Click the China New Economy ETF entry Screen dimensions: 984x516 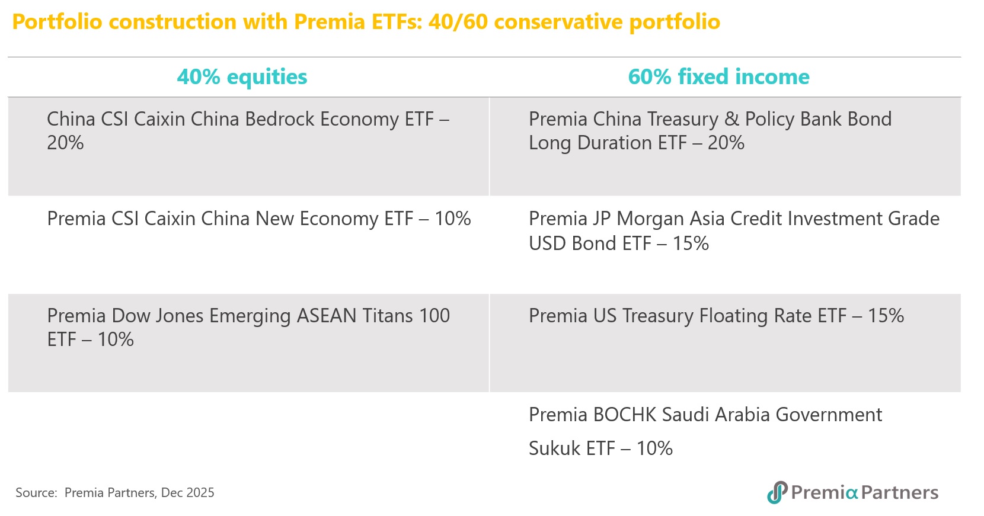pyautogui.click(x=258, y=219)
